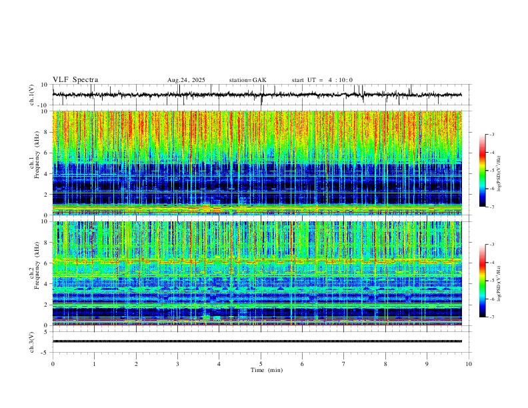Click the ch.2 color bar log(PSD) label
528x408 pixels.
499,283
